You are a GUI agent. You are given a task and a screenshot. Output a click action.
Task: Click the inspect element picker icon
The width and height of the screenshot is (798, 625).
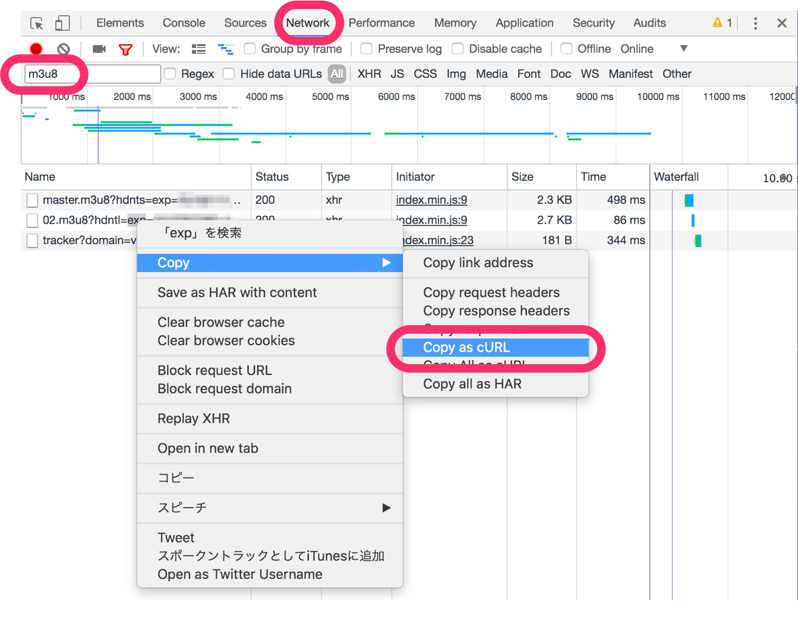coord(36,24)
